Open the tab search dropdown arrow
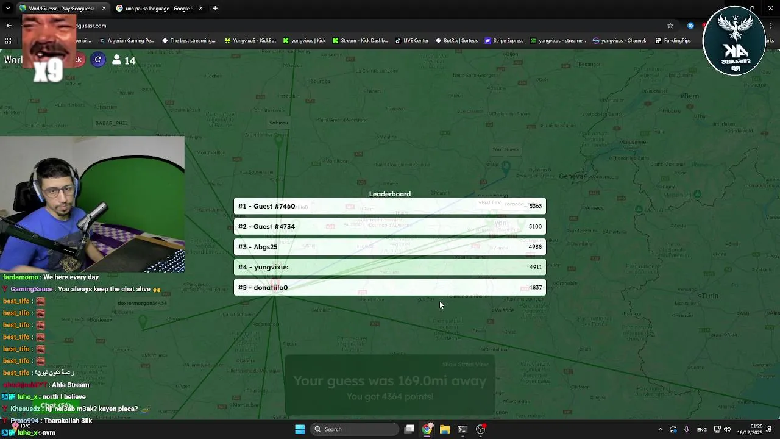This screenshot has height=439, width=780. (x=9, y=8)
